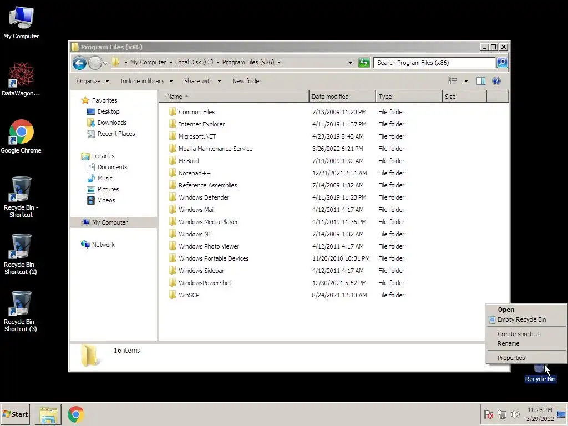Select Music library in navigation pane
The width and height of the screenshot is (568, 426).
pos(105,178)
